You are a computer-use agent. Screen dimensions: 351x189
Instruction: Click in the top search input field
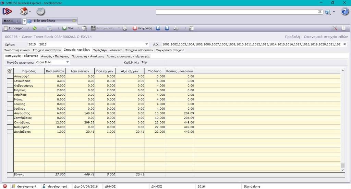[x=237, y=12]
